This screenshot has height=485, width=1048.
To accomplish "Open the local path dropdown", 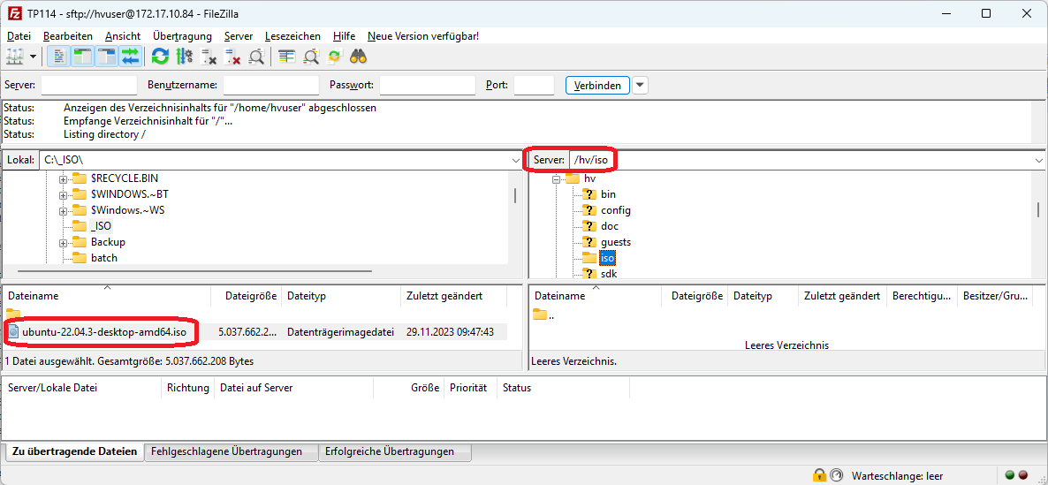I will pos(516,160).
